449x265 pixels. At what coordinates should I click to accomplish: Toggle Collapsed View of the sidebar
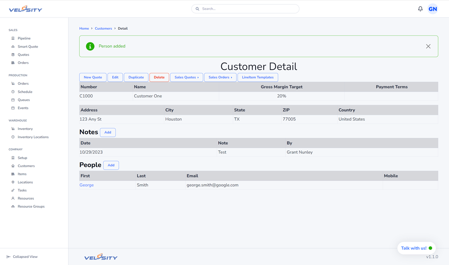click(x=22, y=257)
